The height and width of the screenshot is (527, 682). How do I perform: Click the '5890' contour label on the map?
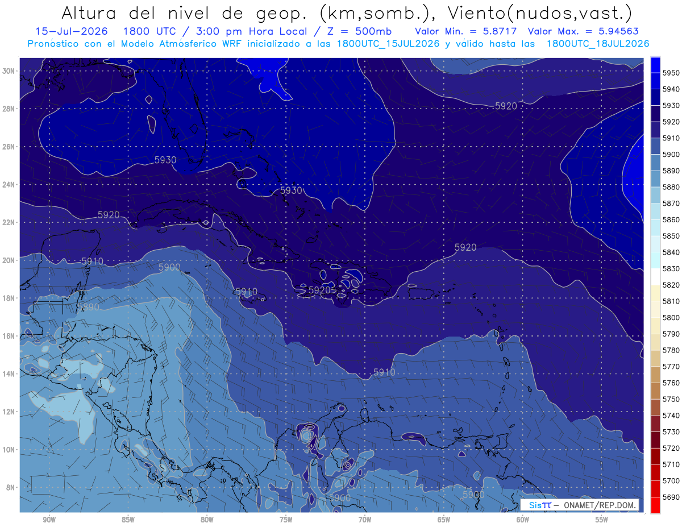88,307
